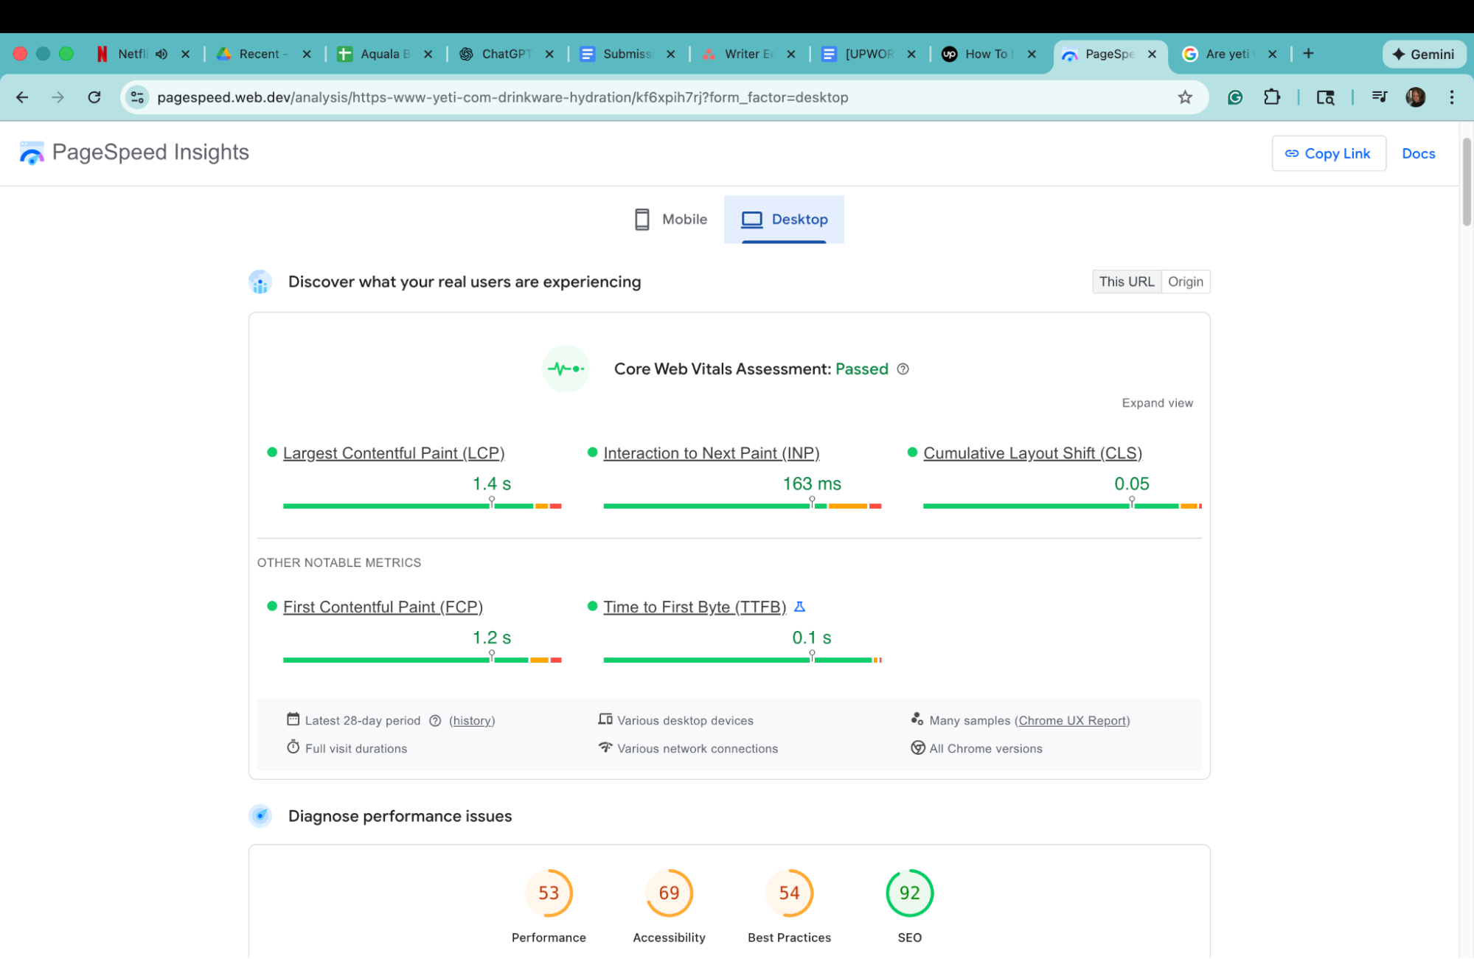Click the Best Practices score 54 gauge
Screen dimensions: 1474x959
click(x=789, y=893)
